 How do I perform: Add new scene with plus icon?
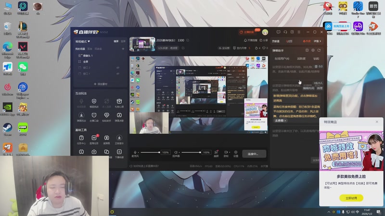pos(123,49)
